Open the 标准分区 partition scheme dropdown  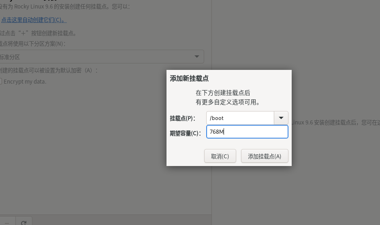click(101, 57)
